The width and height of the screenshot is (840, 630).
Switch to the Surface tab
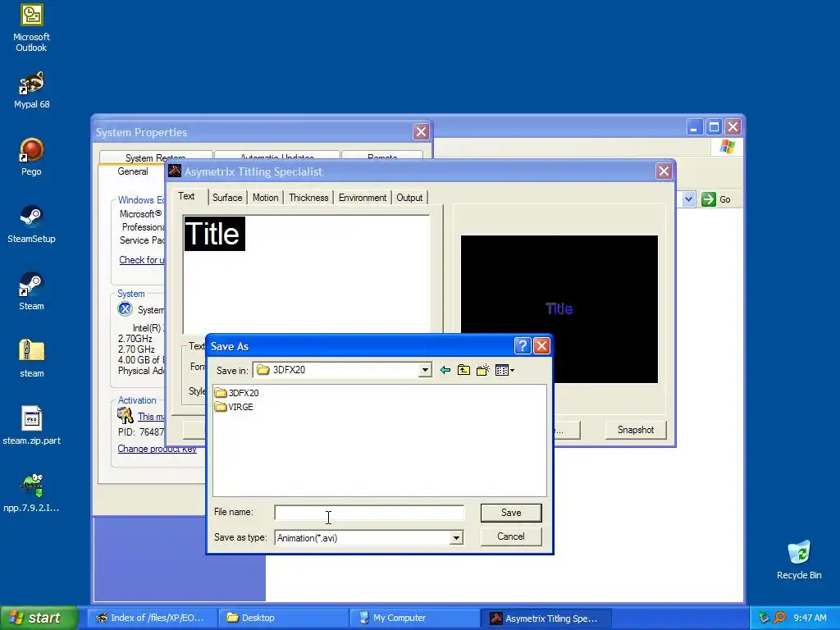pyautogui.click(x=227, y=198)
